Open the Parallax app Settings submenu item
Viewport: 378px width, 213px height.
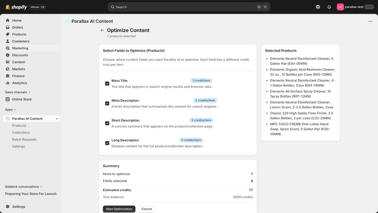tap(18, 147)
